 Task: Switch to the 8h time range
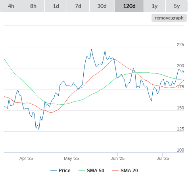33,6
